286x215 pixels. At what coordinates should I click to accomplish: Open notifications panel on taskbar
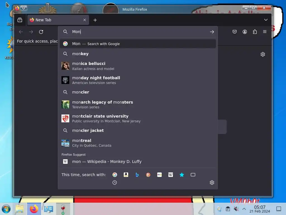tap(279, 209)
